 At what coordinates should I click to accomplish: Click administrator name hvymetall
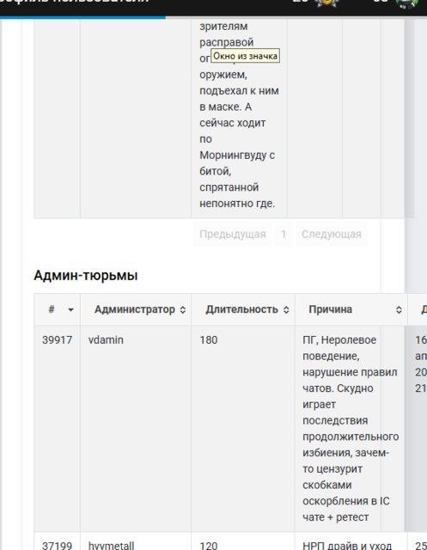coord(111,546)
